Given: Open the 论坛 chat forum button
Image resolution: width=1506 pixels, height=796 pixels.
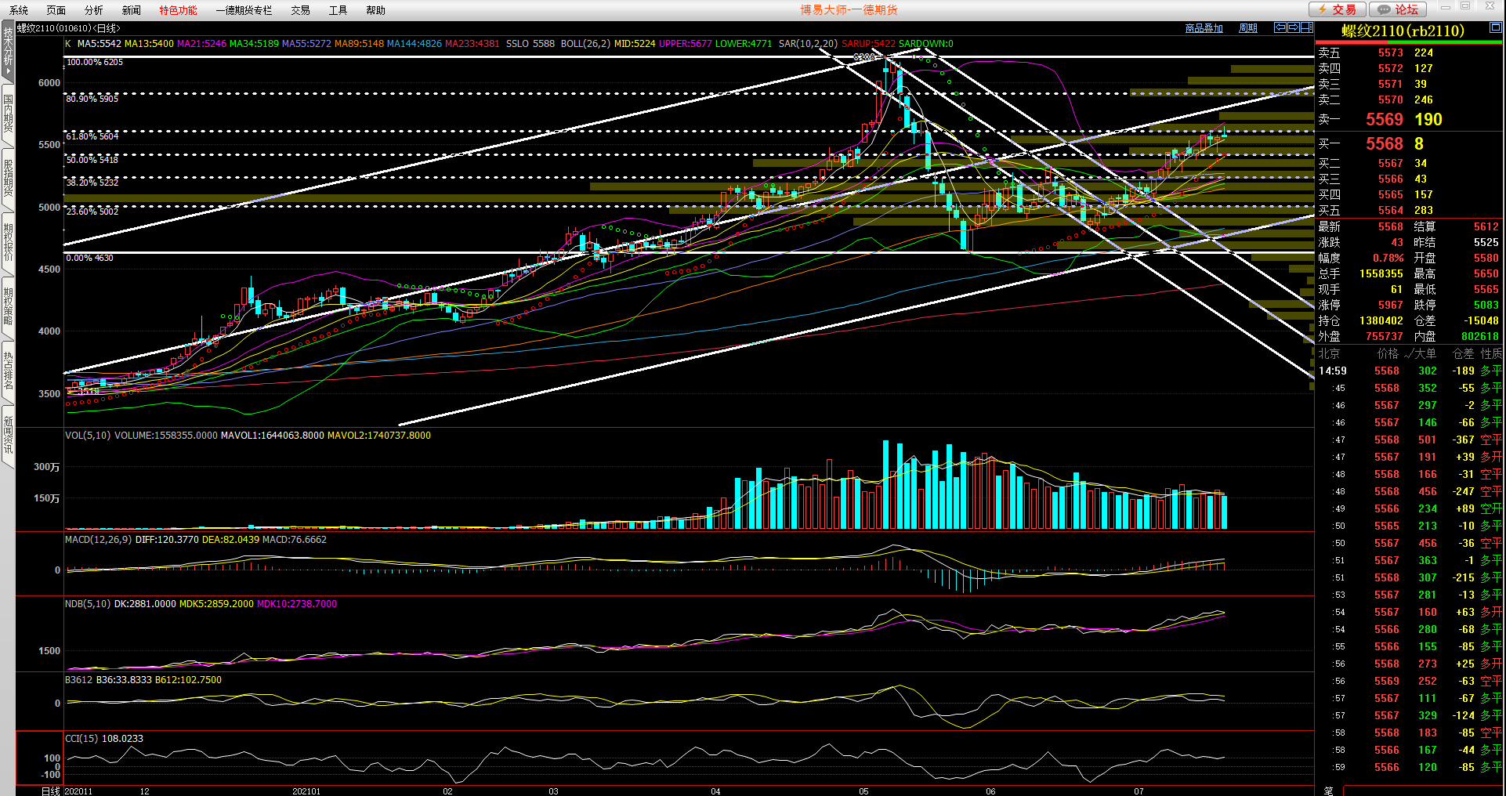Looking at the screenshot, I should [x=1398, y=9].
